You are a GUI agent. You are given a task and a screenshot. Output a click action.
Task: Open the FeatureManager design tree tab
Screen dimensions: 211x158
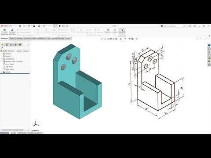2,45
